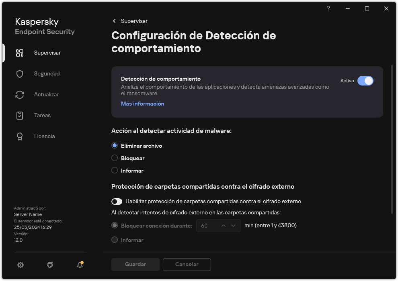Select Bloquear as malware action
Image resolution: width=398 pixels, height=281 pixels.
tap(115, 158)
